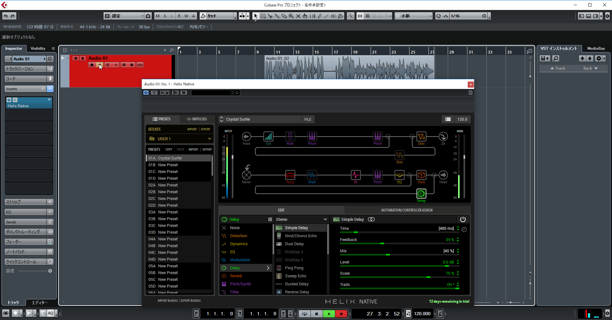Open the EDIT tab in Helix
Viewport: 612px width, 320px height.
(281, 210)
